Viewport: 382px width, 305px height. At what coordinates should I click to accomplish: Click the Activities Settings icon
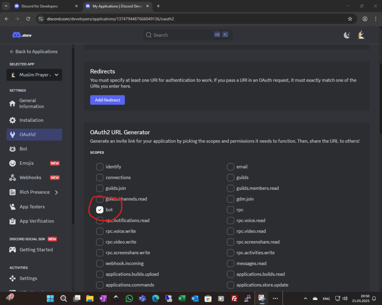pyautogui.click(x=12, y=278)
